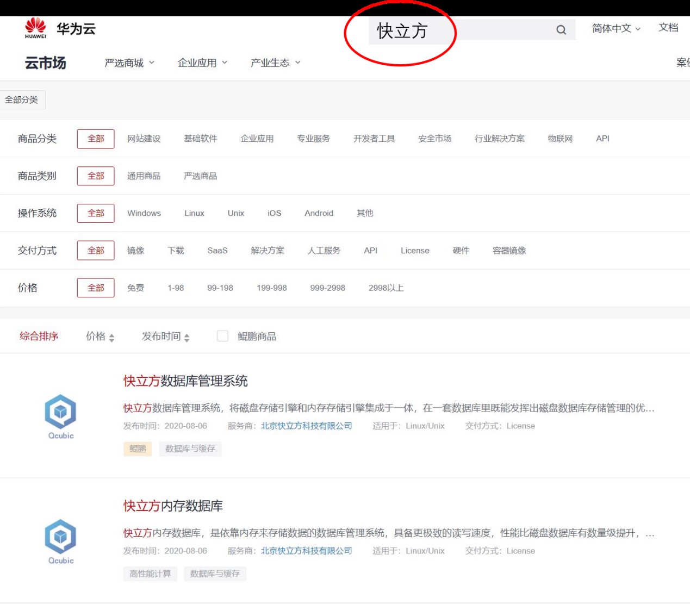Filter delivery method by 人工服务
690x604 pixels.
point(324,251)
